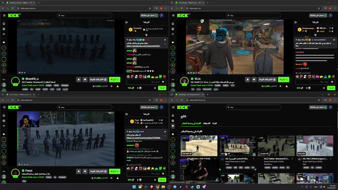
Task: Expand leaderboard chevron in Fwaz chat
Action: pyautogui.click(x=146, y=127)
